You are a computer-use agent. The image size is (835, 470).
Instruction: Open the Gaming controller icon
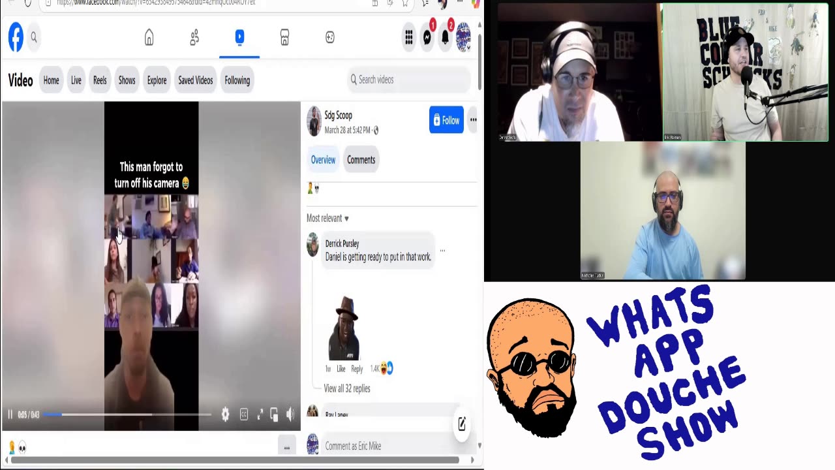point(330,38)
